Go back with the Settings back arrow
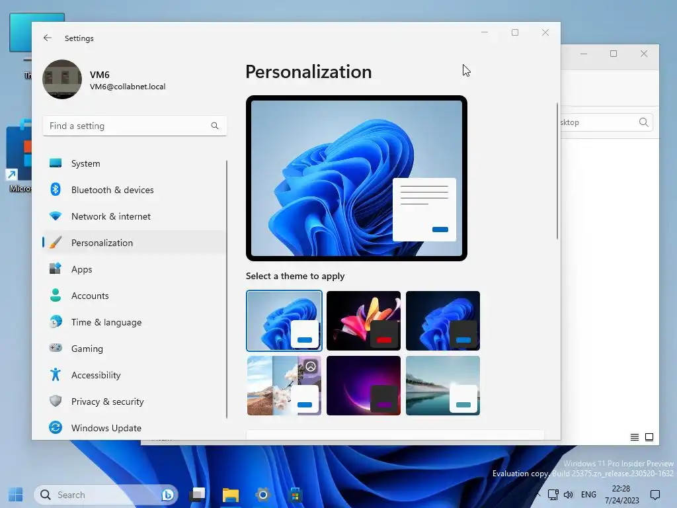This screenshot has height=508, width=677. pos(48,38)
